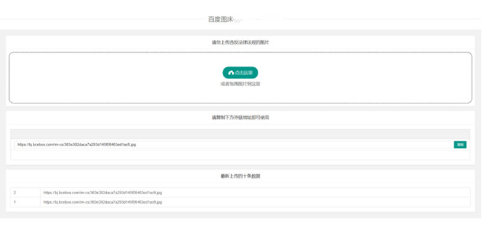
Task: Click the upload notice heading text
Action: [240, 42]
